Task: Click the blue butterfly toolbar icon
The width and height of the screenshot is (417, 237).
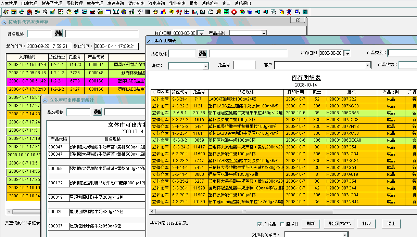Action: click(x=250, y=12)
